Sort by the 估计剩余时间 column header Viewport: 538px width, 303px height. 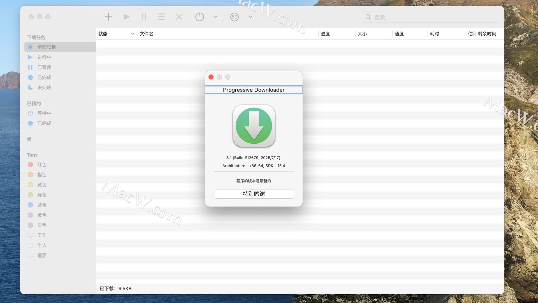pyautogui.click(x=482, y=34)
